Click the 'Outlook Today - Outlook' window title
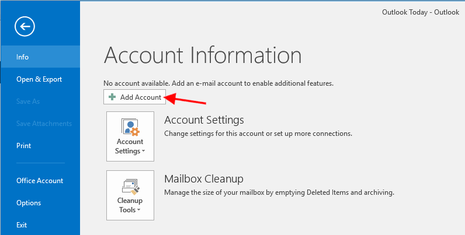This screenshot has height=235, width=465. pos(421,12)
